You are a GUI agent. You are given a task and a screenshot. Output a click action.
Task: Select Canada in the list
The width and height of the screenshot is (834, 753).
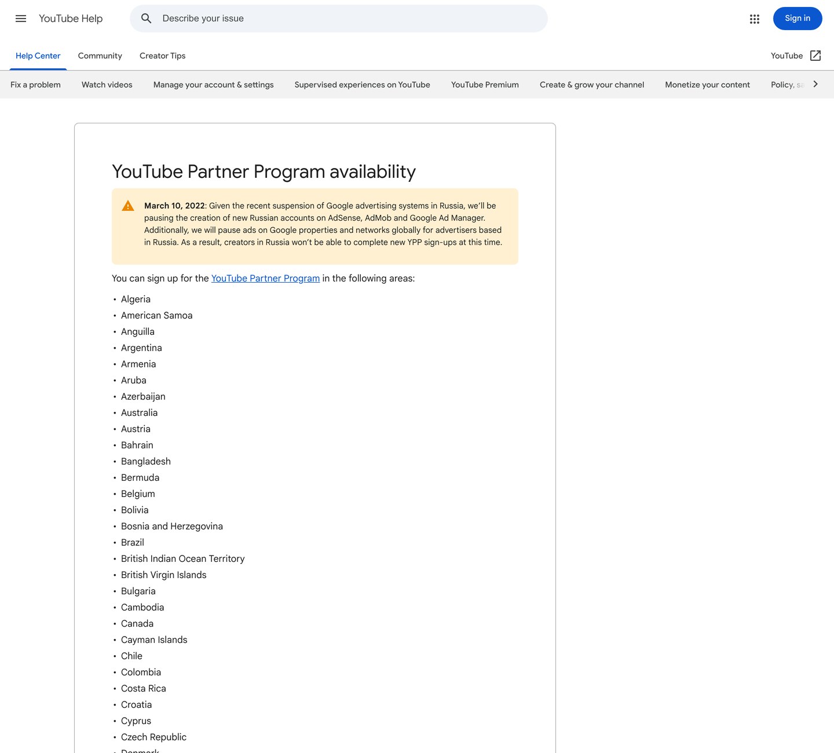[x=137, y=623]
